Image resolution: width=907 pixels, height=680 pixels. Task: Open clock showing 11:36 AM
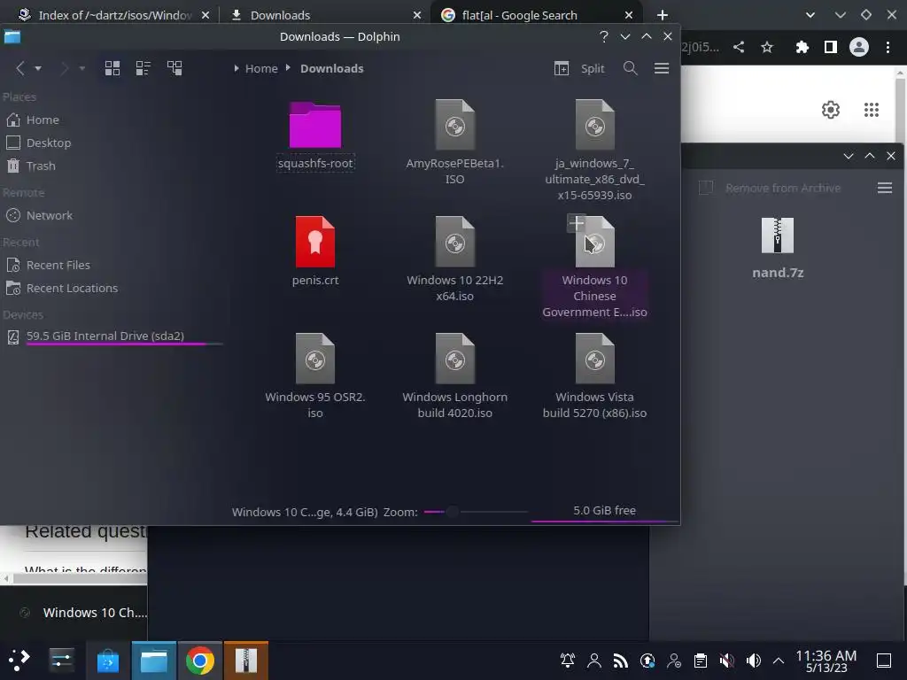pos(826,661)
